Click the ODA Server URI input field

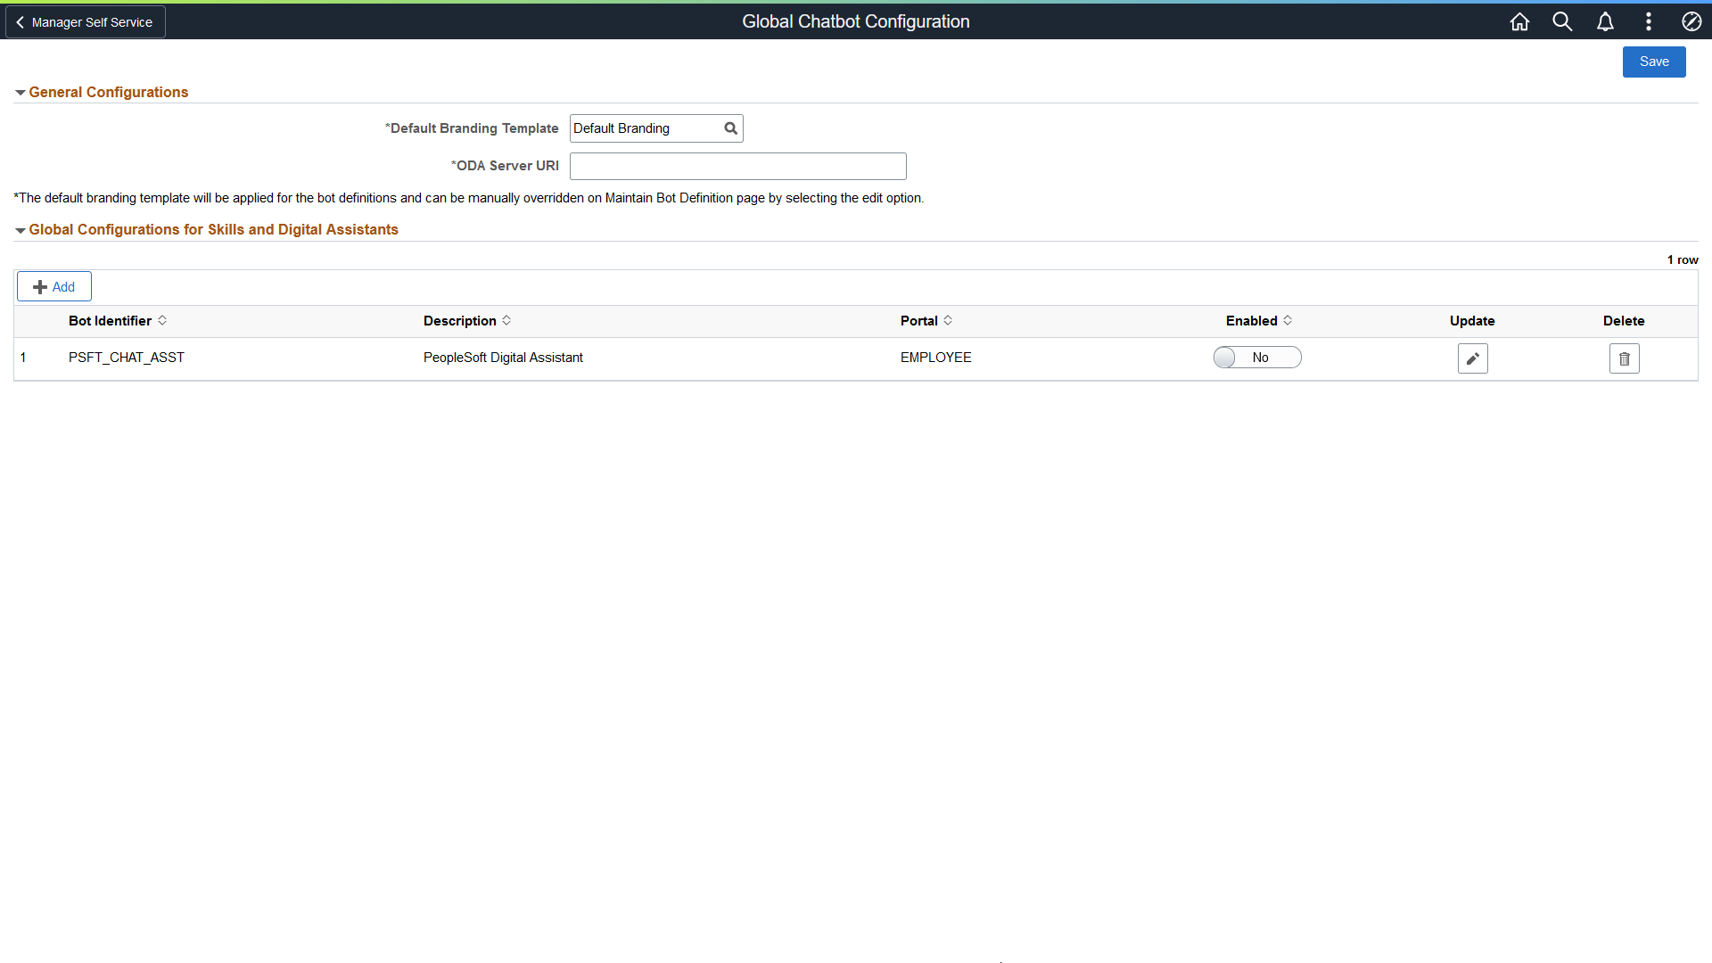(x=737, y=166)
